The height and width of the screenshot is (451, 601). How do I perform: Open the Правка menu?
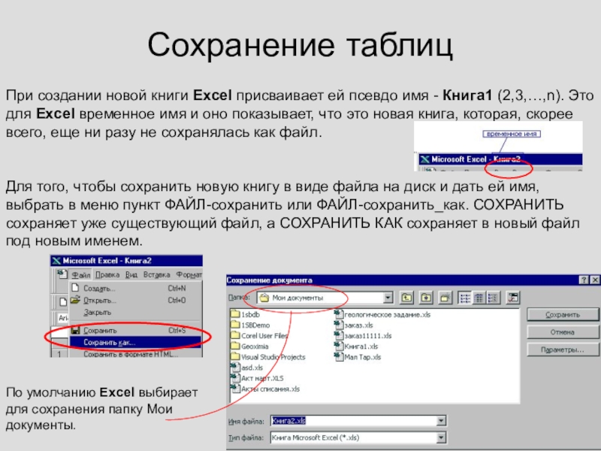[x=107, y=275]
